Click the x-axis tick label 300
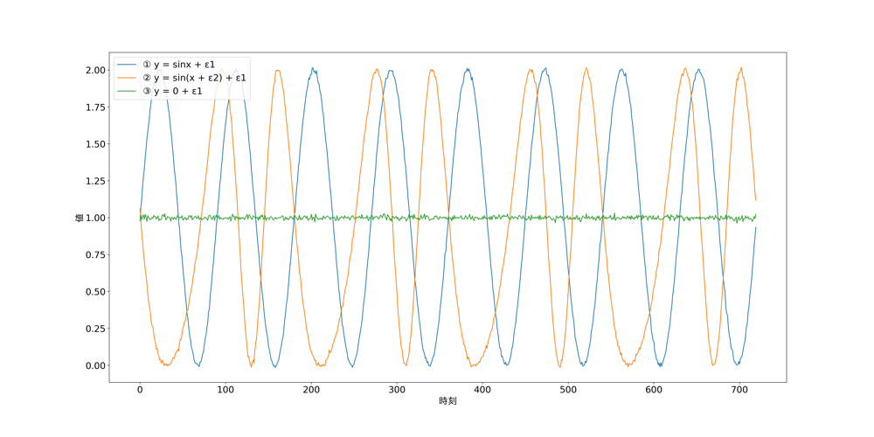Image resolution: width=874 pixels, height=437 pixels. pyautogui.click(x=397, y=390)
